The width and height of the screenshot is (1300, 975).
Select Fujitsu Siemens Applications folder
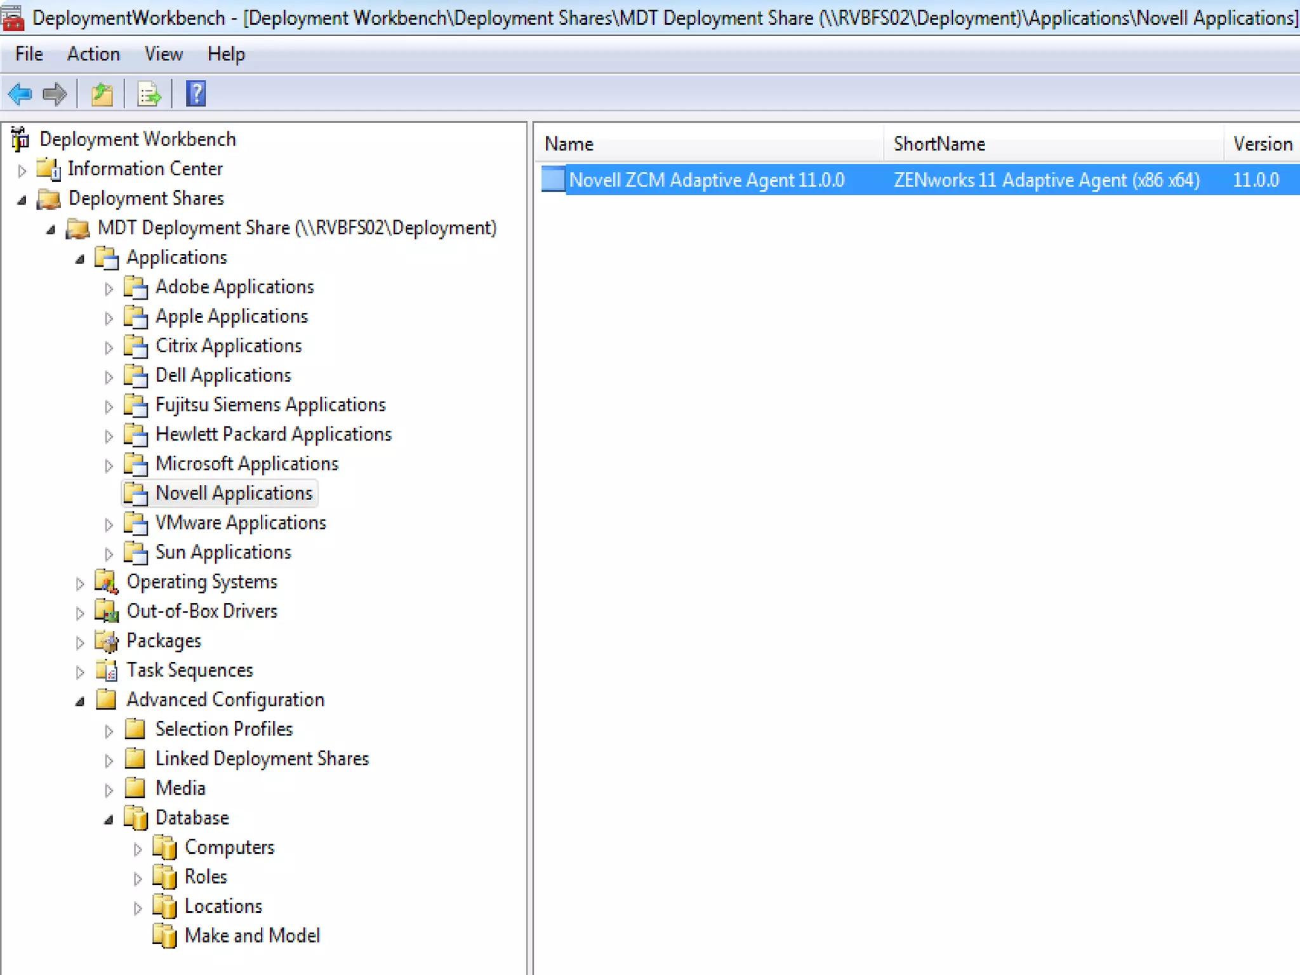[x=270, y=405]
